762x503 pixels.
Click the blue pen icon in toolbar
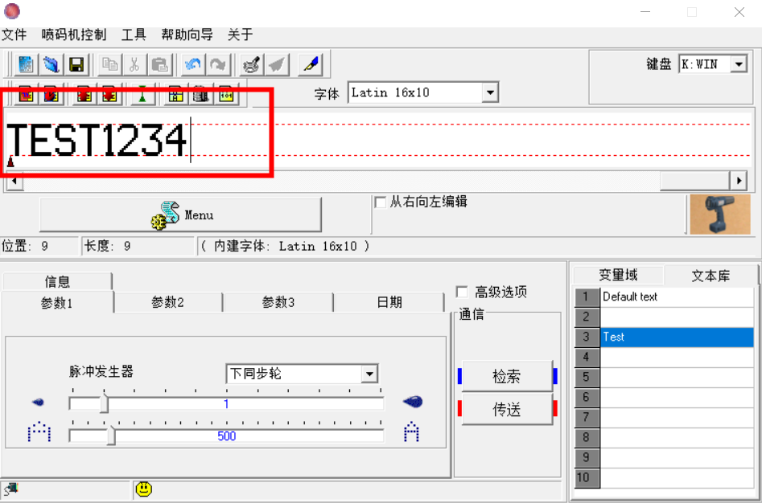click(310, 65)
